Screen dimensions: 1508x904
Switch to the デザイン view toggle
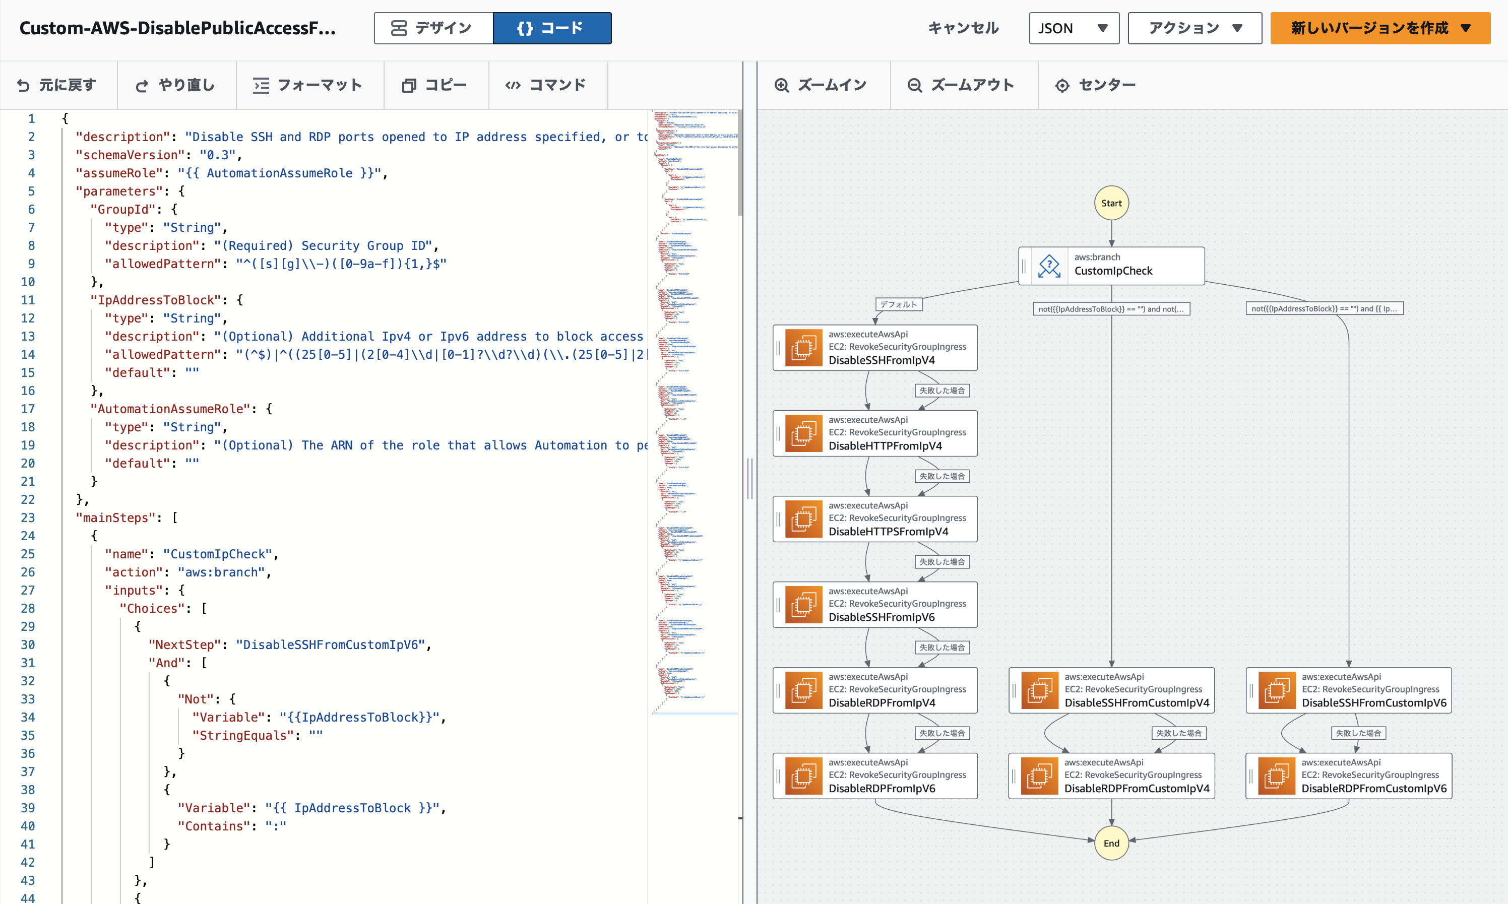coord(433,28)
